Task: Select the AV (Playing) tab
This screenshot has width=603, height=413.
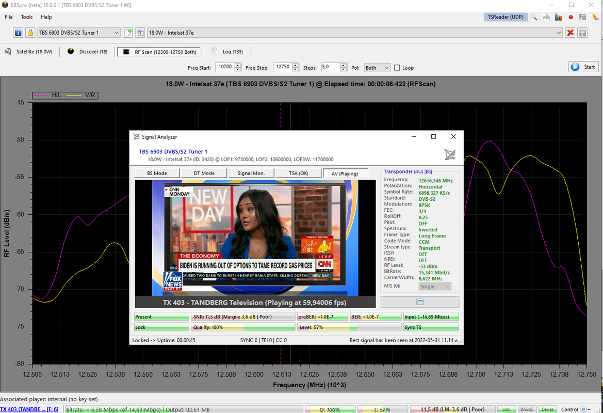Action: click(x=345, y=173)
